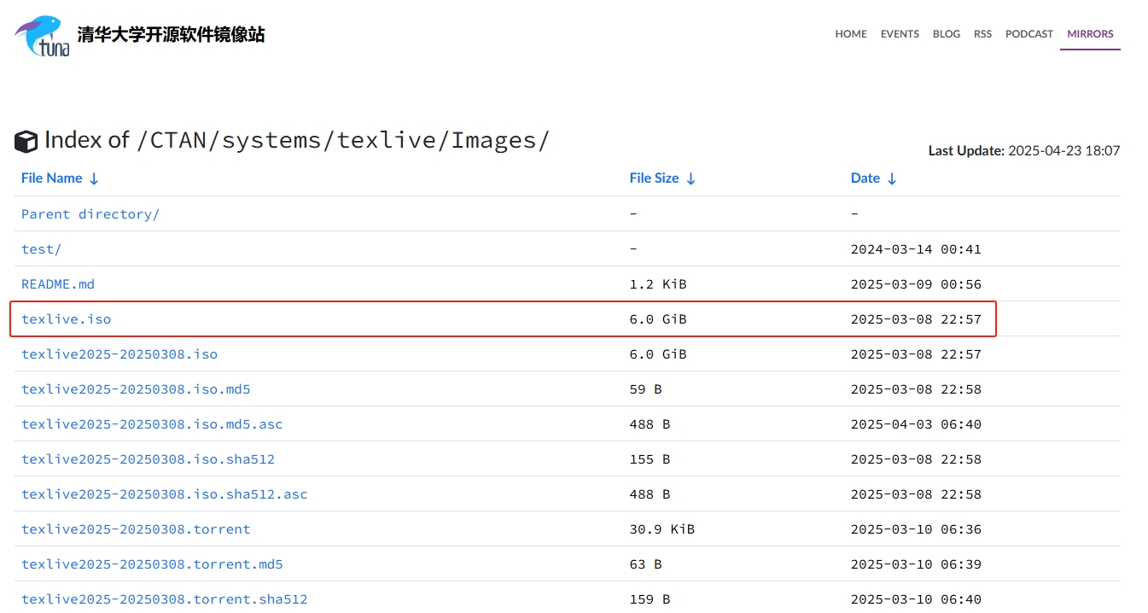Click the site title 清华大学开源软件镜像站
1148x613 pixels.
click(171, 35)
